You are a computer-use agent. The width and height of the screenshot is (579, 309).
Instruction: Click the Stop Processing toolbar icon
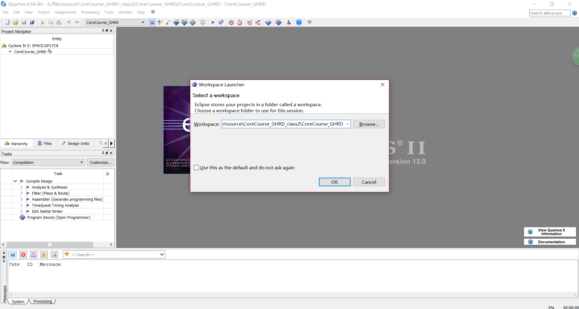pyautogui.click(x=203, y=22)
